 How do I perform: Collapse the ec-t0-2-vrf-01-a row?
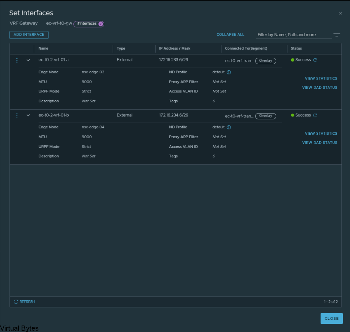[28, 60]
